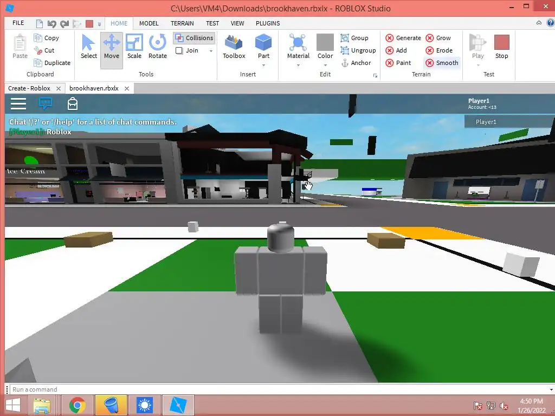Viewport: 555px width, 416px height.
Task: Click the Paste clipboard button
Action: tap(20, 47)
